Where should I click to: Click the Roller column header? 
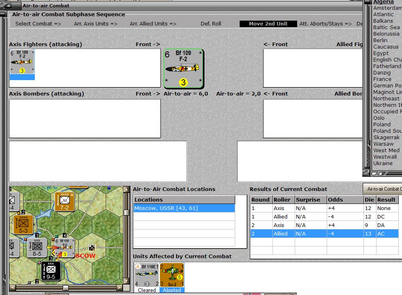(283, 199)
